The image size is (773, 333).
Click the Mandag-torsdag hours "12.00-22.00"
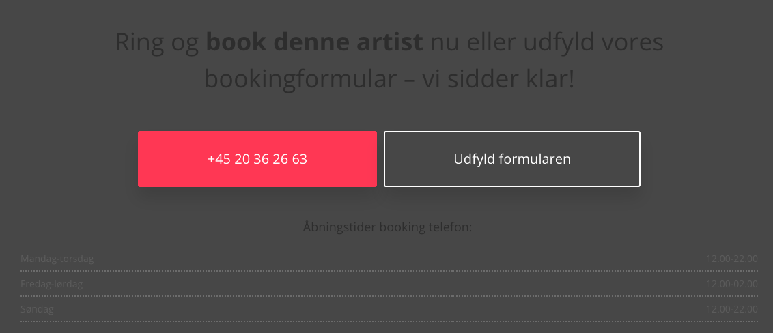(x=732, y=259)
